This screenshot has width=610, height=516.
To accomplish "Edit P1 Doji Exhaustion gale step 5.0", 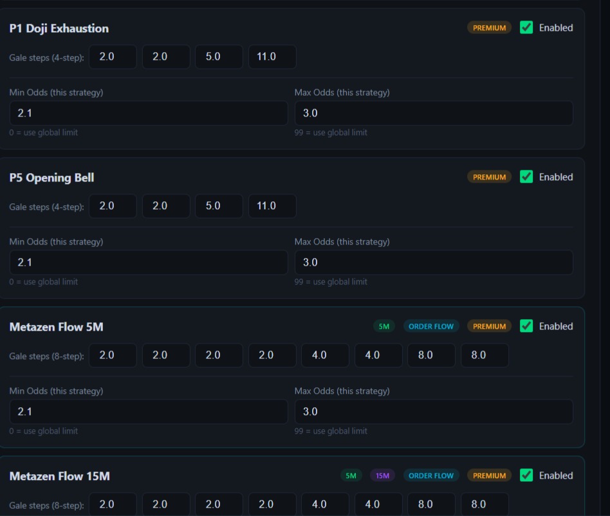I will coord(219,57).
